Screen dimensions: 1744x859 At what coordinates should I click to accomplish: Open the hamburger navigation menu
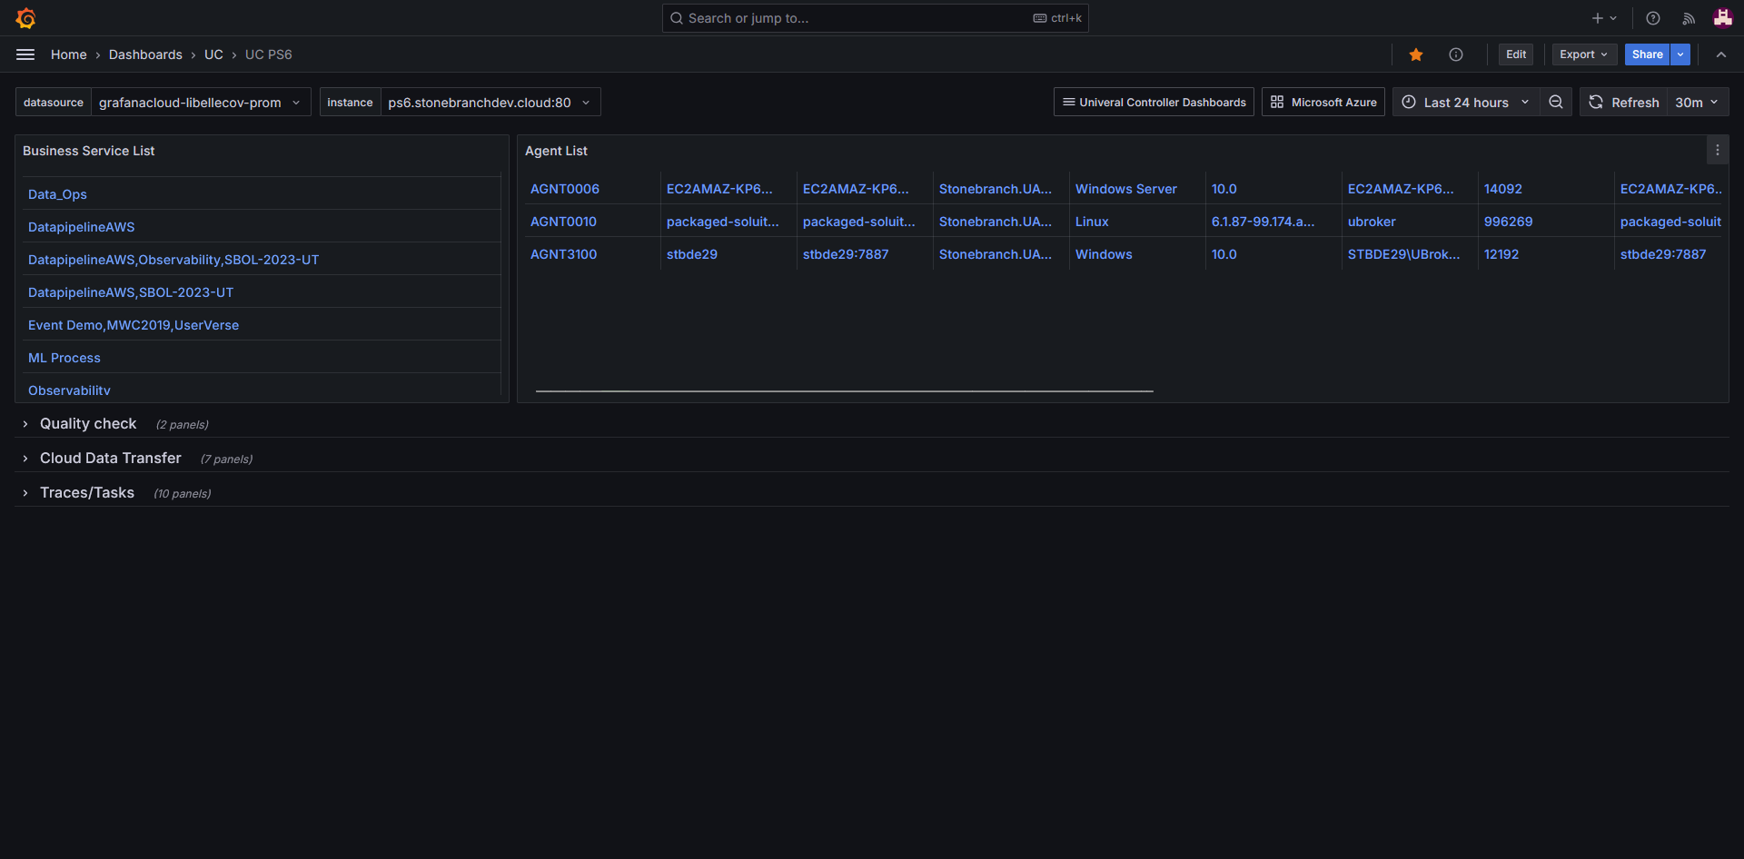point(25,54)
